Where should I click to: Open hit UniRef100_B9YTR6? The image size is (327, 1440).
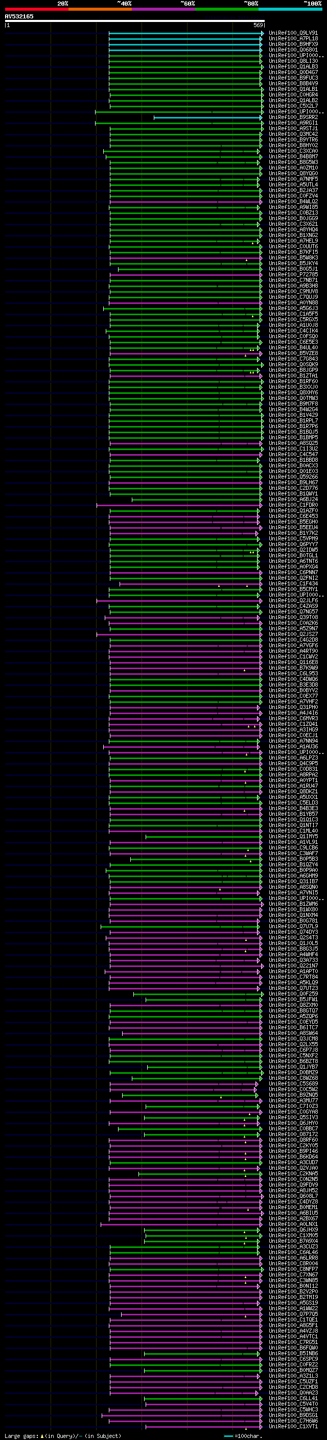pos(293,140)
